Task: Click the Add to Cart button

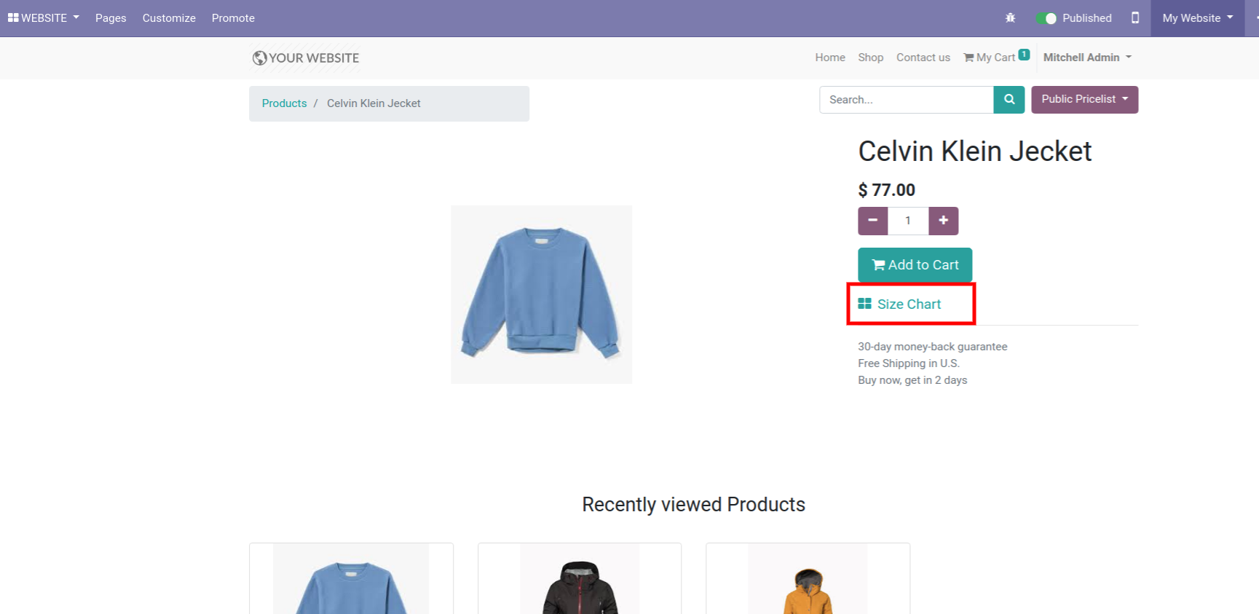Action: (x=915, y=265)
